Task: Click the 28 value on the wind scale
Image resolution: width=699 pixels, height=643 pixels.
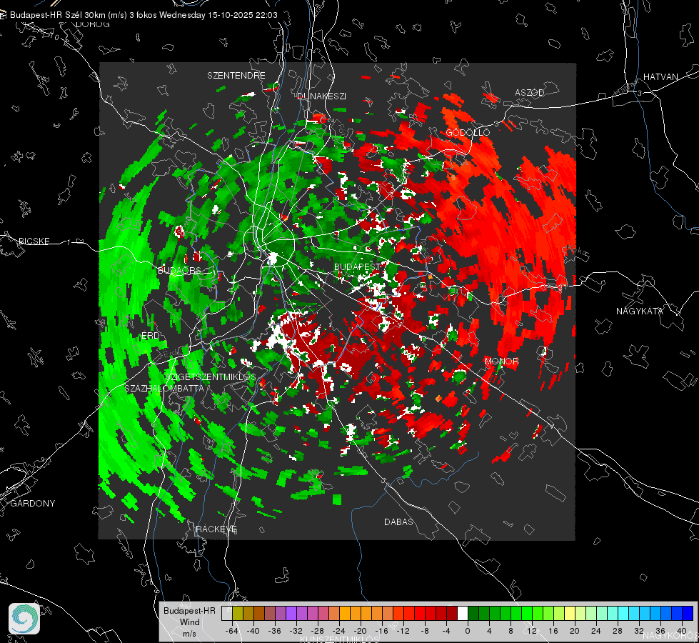Action: 618,631
